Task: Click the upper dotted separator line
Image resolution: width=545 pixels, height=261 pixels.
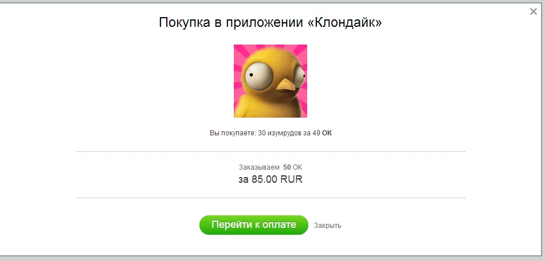Action: (270, 151)
